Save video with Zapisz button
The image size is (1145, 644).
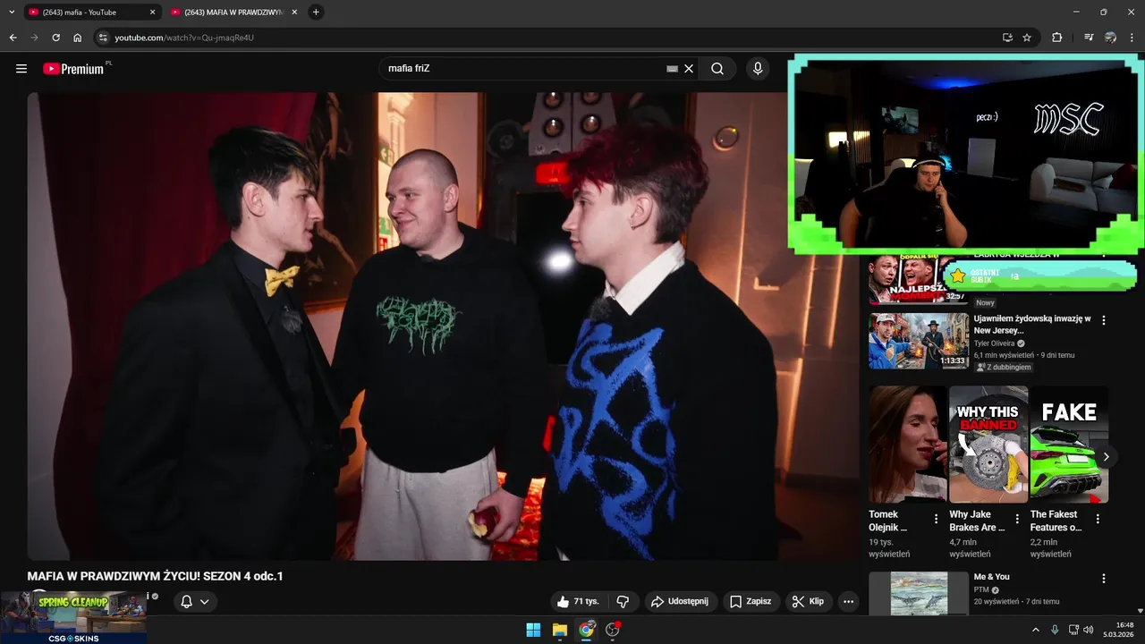[x=751, y=602]
